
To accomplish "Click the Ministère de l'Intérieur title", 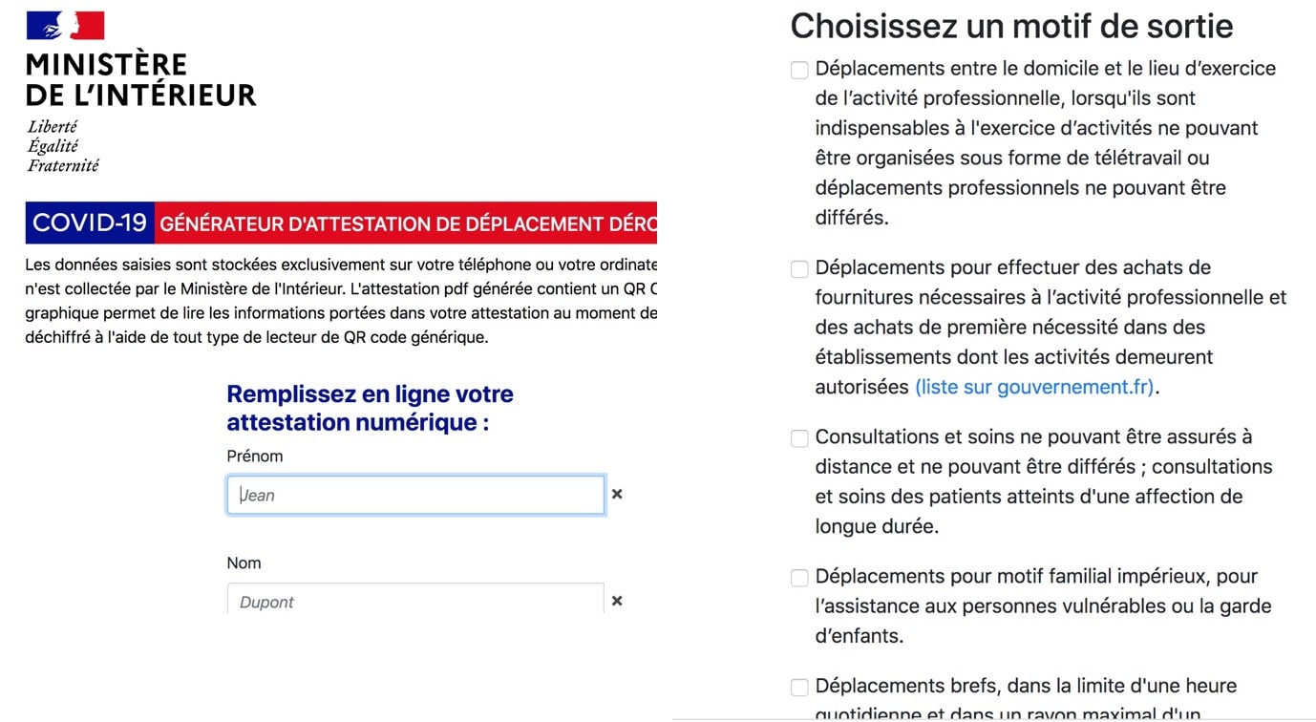I will pos(140,80).
